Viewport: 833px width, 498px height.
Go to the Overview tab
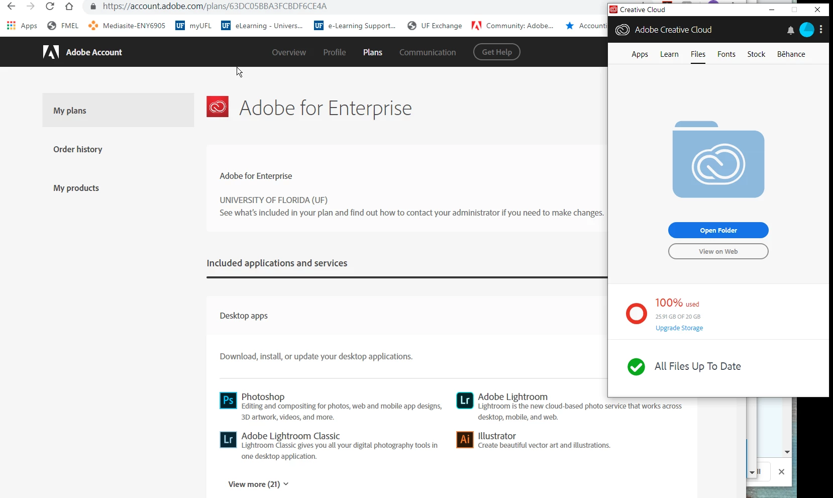click(x=289, y=52)
